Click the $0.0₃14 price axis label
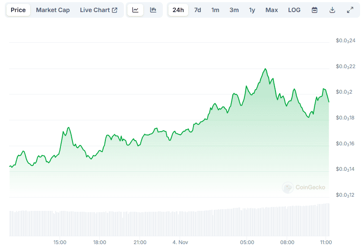Viewport: 364px width, 251px height. tap(345, 169)
